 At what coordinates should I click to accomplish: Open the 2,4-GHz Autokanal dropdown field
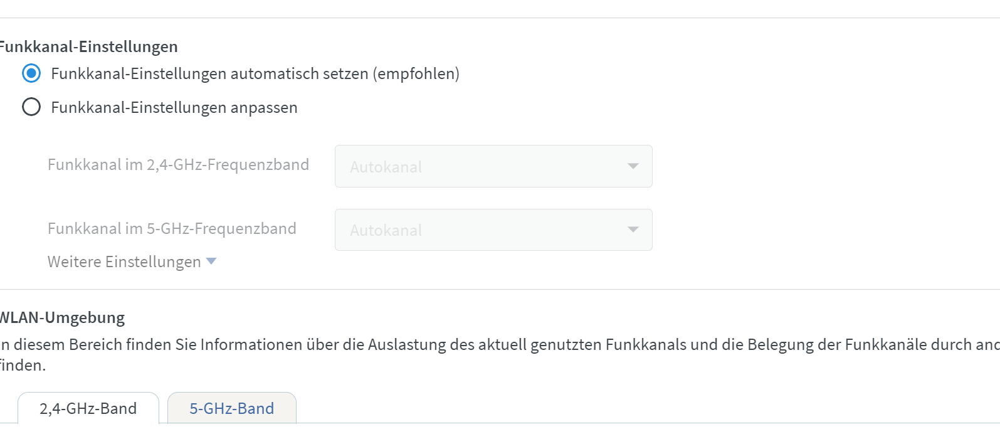[x=493, y=166]
